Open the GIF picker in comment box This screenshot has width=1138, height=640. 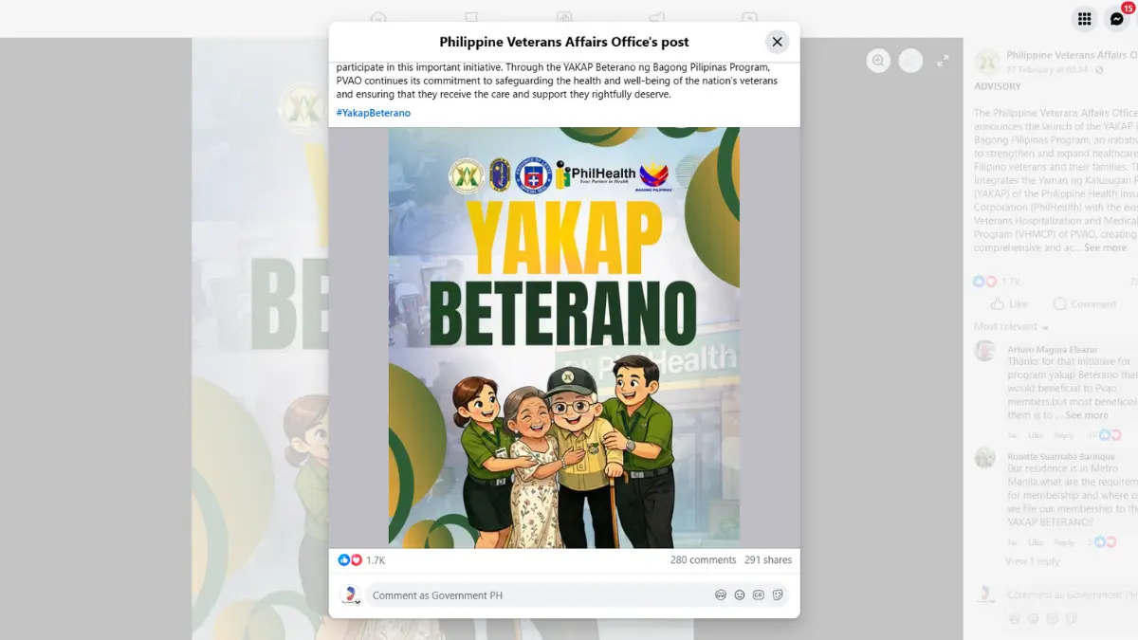click(759, 595)
